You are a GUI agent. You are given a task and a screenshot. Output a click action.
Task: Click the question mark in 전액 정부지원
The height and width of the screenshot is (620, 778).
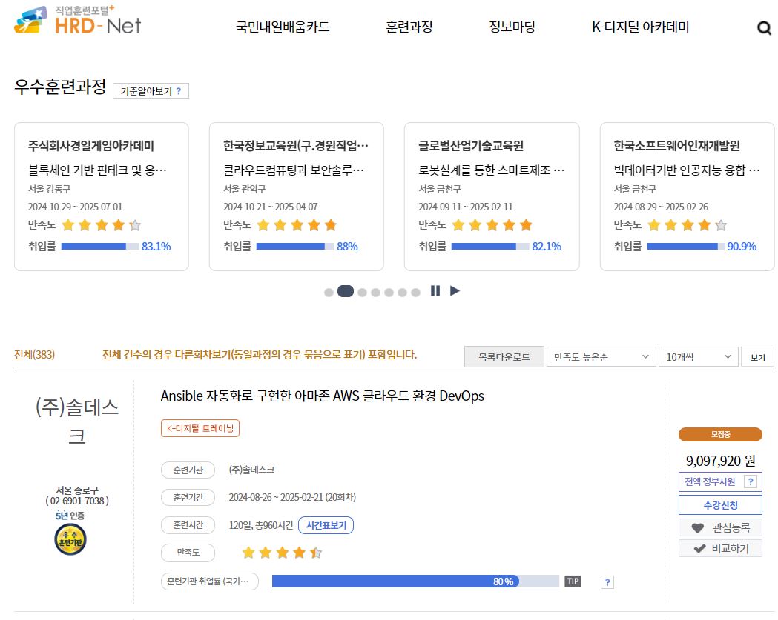(751, 481)
